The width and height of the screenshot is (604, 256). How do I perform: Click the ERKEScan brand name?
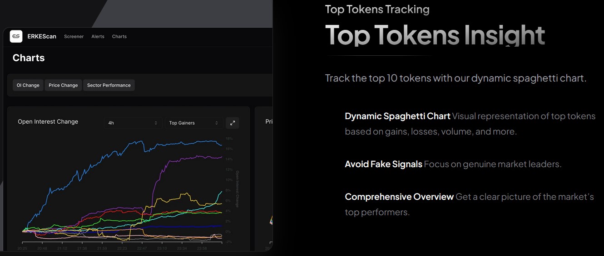tap(42, 36)
